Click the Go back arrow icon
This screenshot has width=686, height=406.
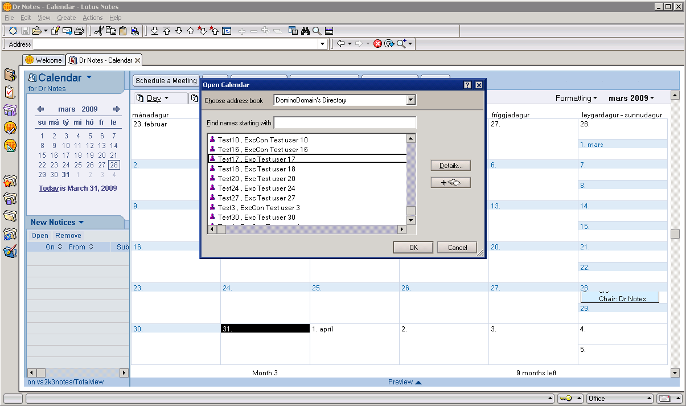coord(340,44)
